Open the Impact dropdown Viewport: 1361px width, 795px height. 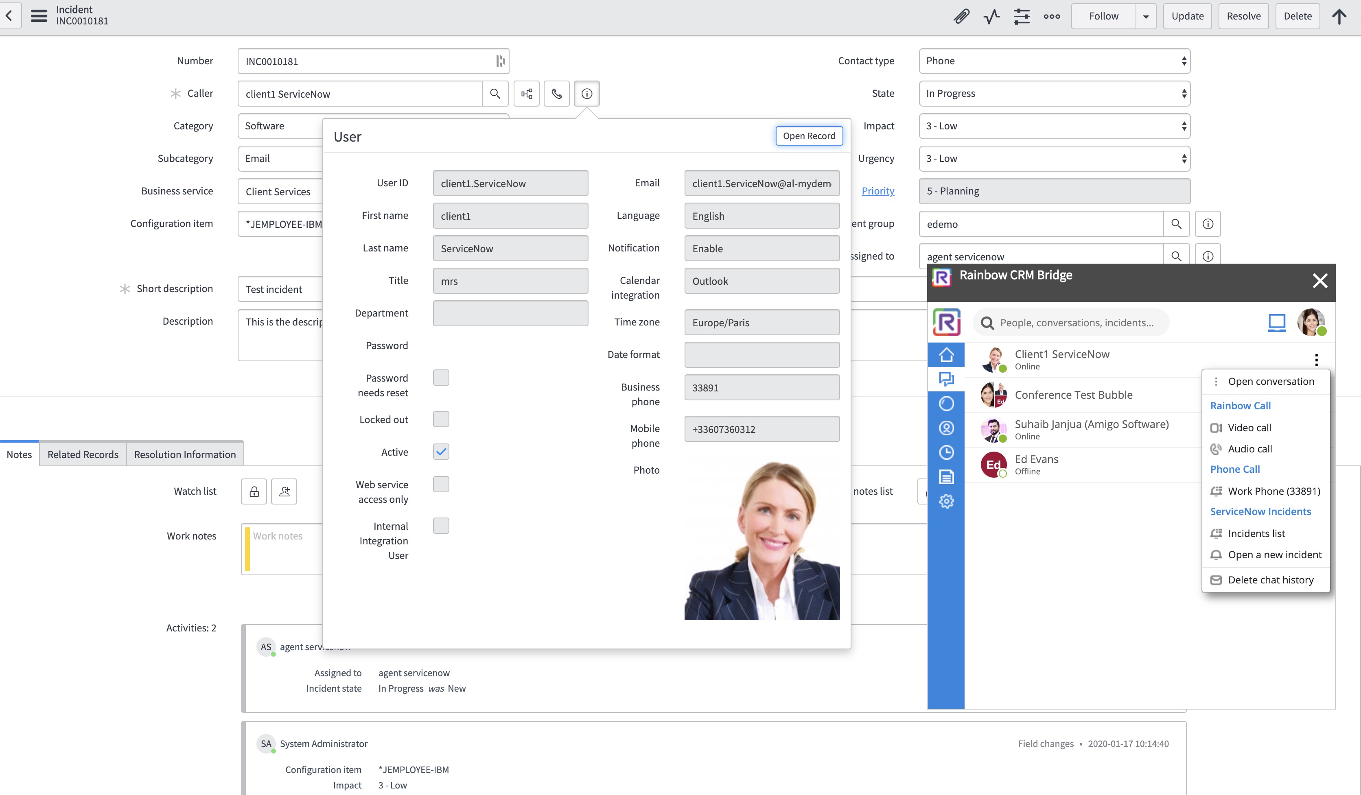pyautogui.click(x=1054, y=126)
